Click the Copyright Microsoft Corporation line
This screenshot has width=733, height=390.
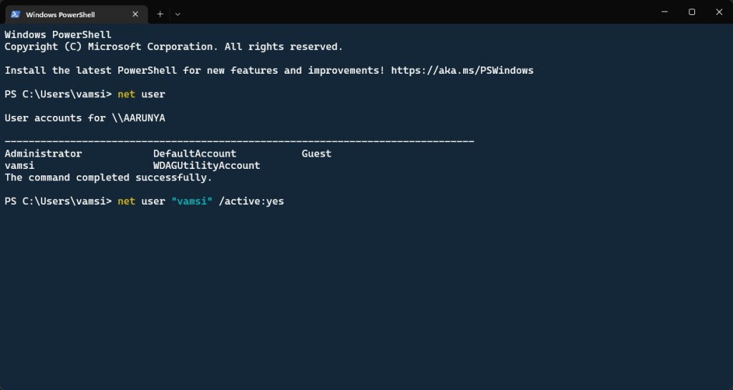[173, 47]
